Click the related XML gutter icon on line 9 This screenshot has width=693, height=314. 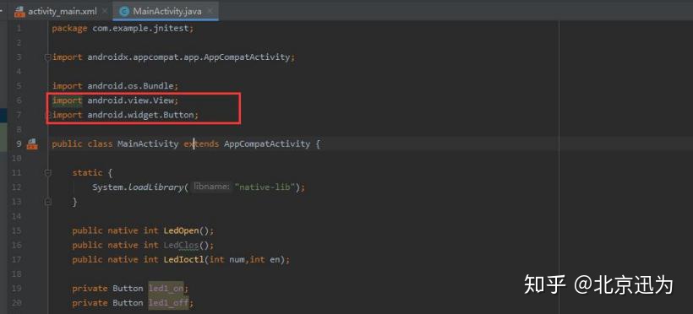(x=32, y=143)
